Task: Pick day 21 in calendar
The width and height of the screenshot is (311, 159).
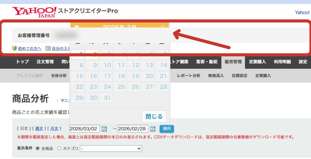Action: coord(162,76)
